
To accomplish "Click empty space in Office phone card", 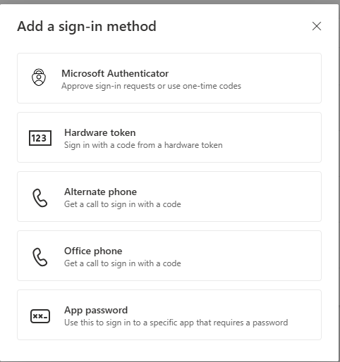I will coord(252,256).
